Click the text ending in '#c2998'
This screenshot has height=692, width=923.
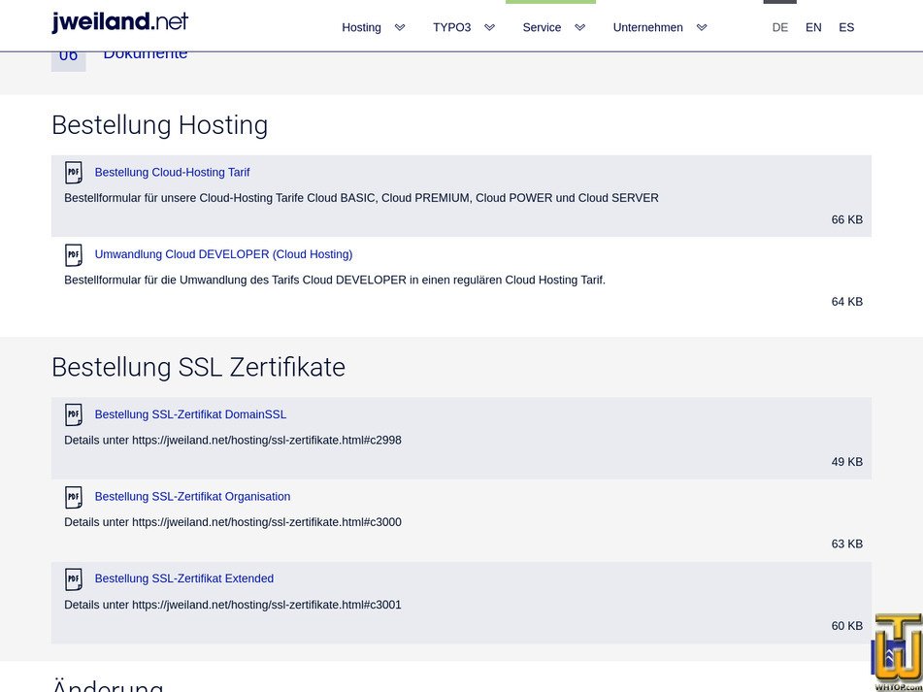tap(233, 441)
